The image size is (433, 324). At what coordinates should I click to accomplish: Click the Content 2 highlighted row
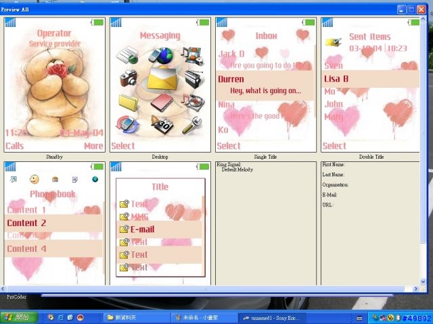coord(53,223)
